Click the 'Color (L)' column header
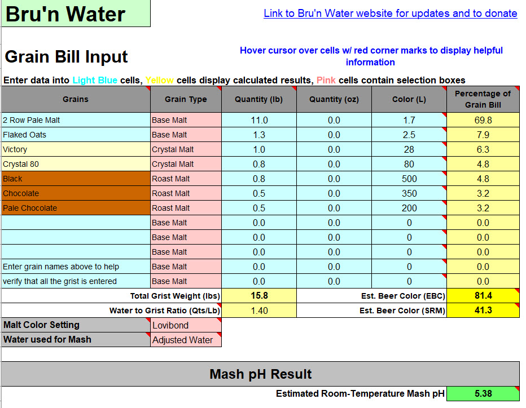The image size is (526, 408). 409,99
